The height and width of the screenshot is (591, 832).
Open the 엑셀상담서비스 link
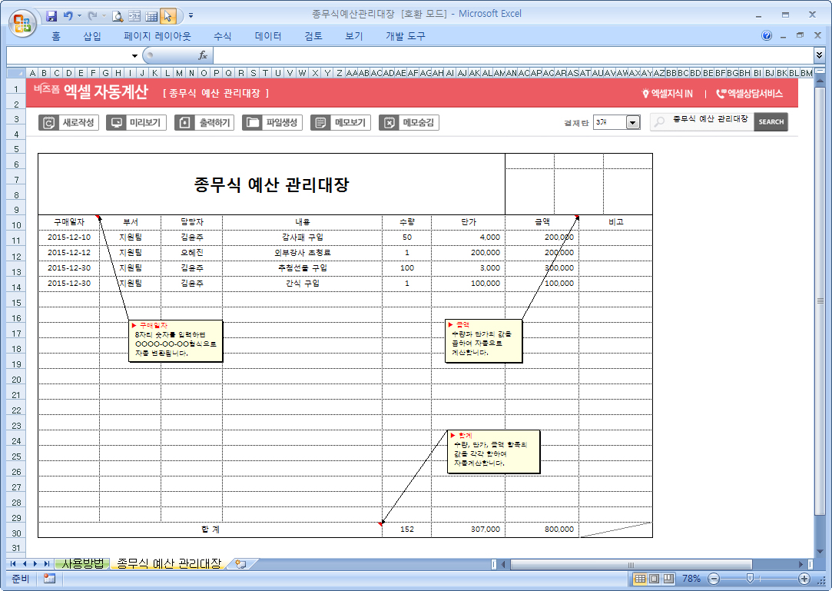tap(749, 94)
